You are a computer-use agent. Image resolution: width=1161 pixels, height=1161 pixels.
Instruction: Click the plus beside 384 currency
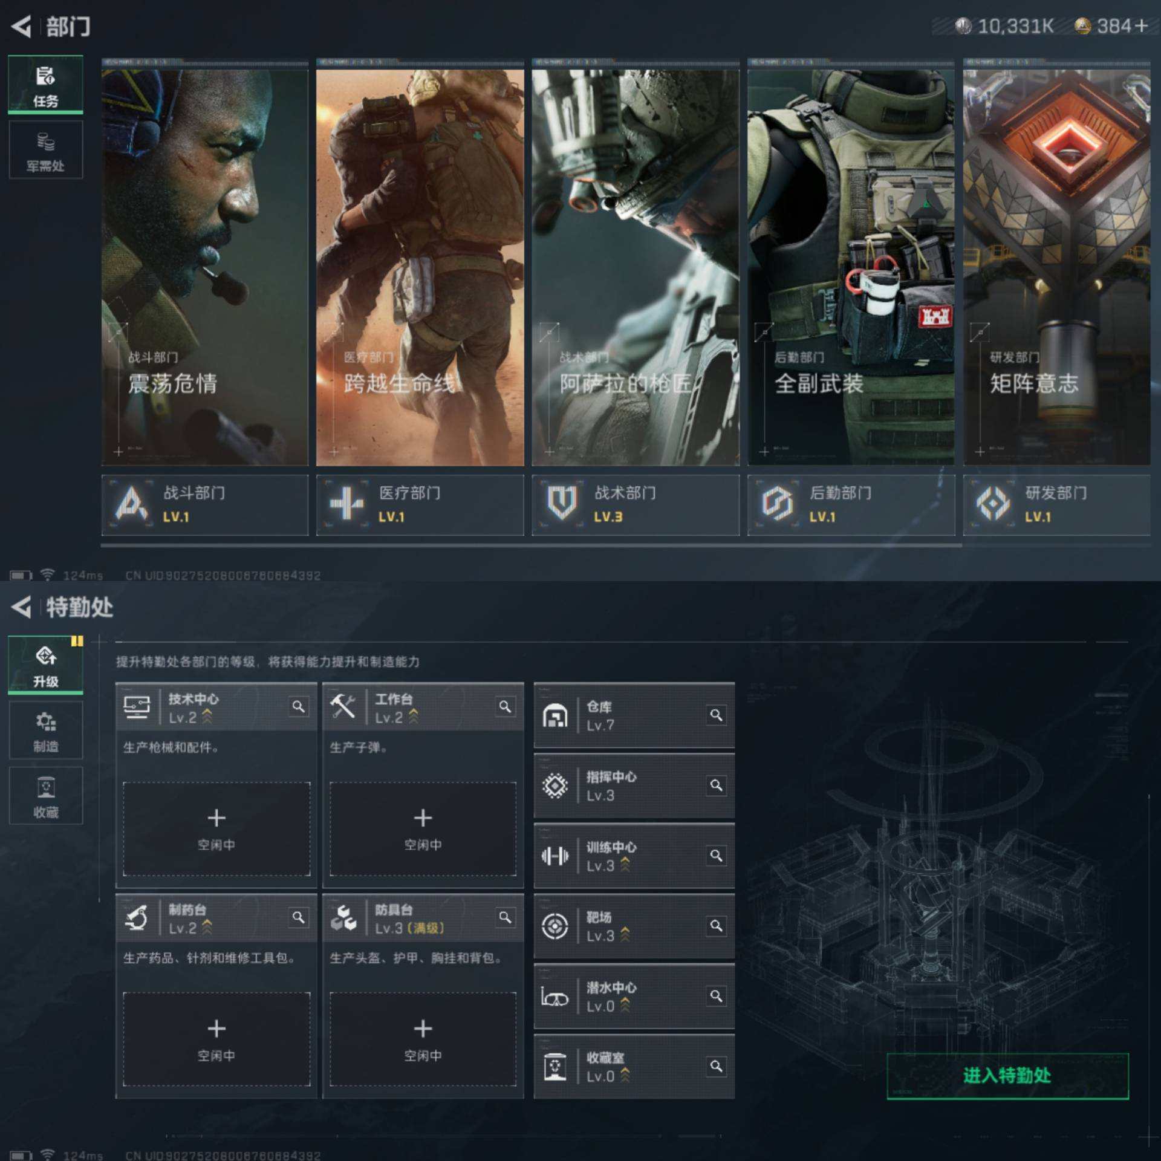click(x=1141, y=26)
